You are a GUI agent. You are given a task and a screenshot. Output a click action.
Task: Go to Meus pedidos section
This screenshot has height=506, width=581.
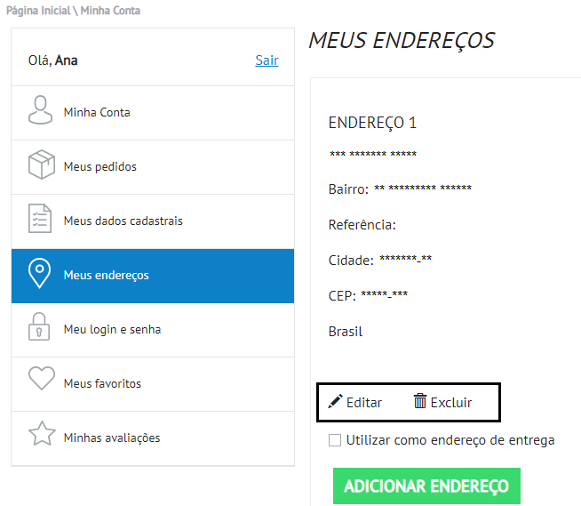click(100, 167)
